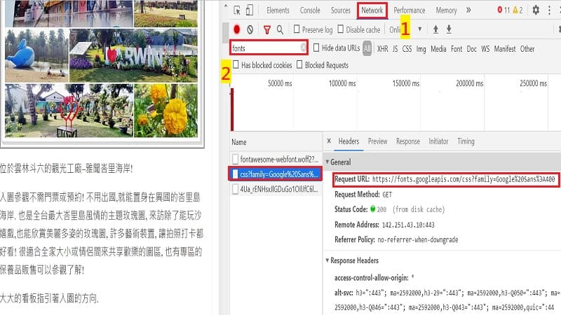Tick the Hide data URLs checkbox
The width and height of the screenshot is (561, 315).
[x=316, y=48]
